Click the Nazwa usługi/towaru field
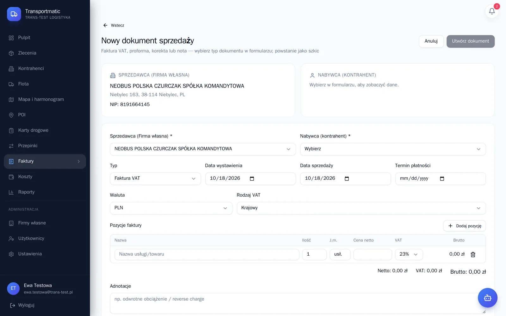This screenshot has height=316, width=506. [207, 254]
